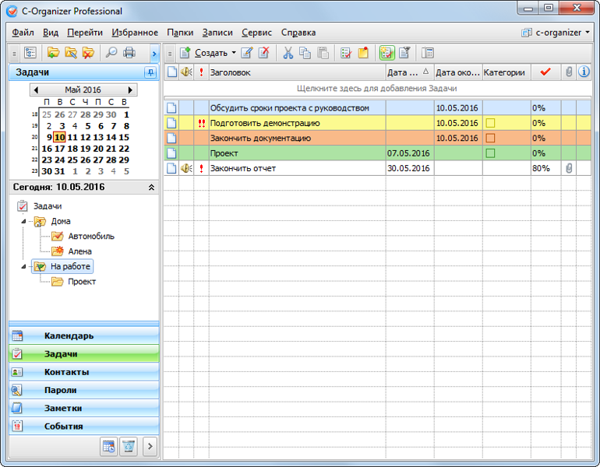This screenshot has height=467, width=600.
Task: Click the paperclip attachment column header
Action: [x=569, y=72]
